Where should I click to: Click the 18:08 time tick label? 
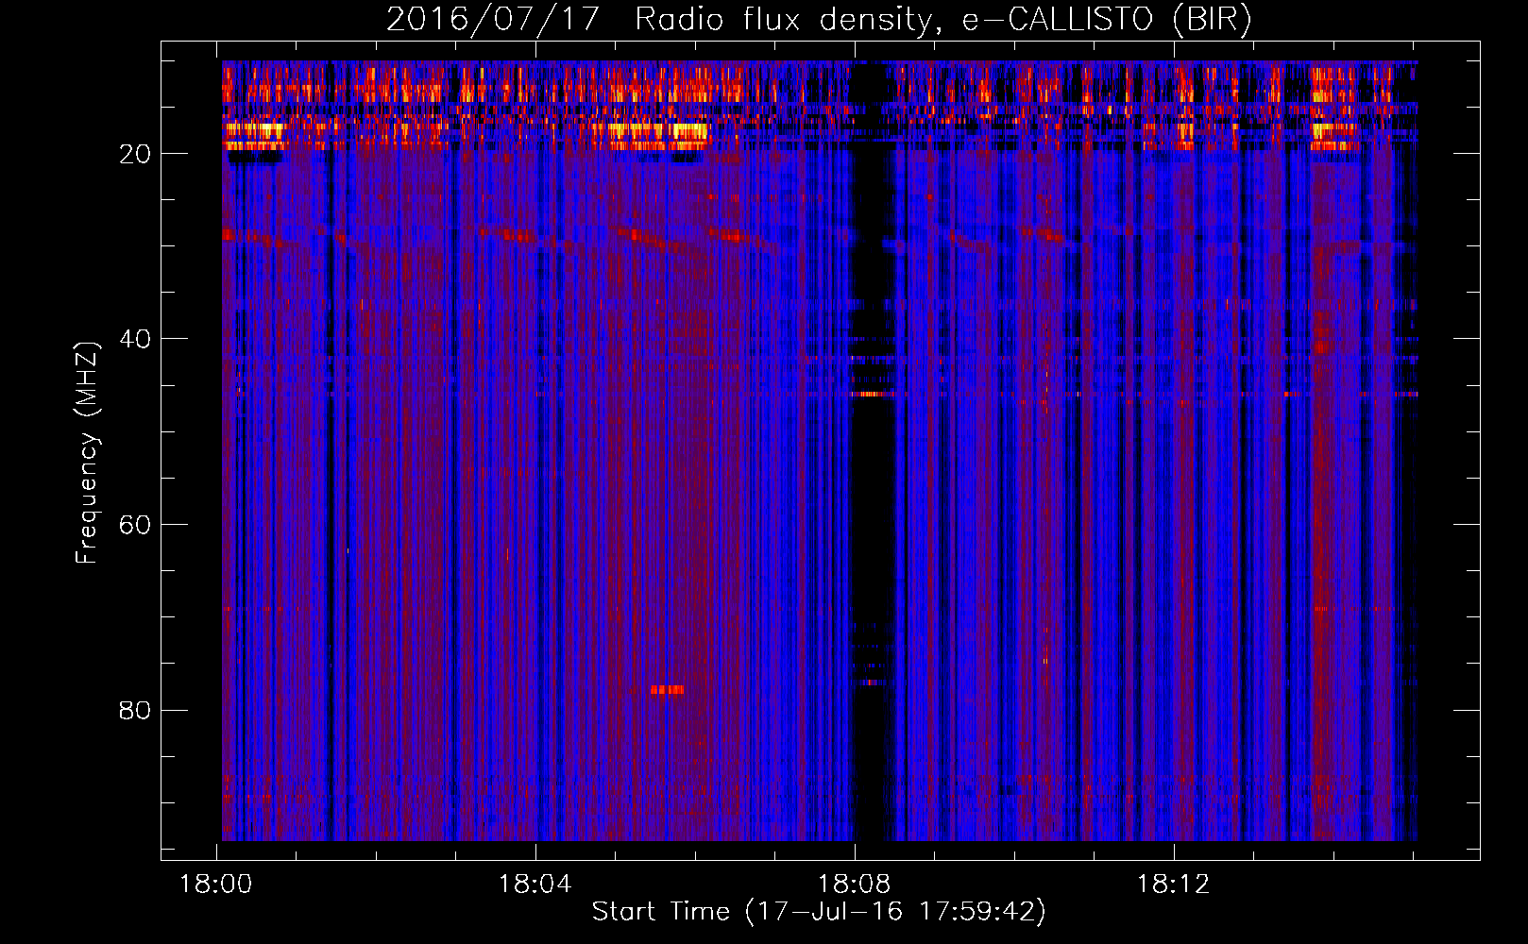854,885
